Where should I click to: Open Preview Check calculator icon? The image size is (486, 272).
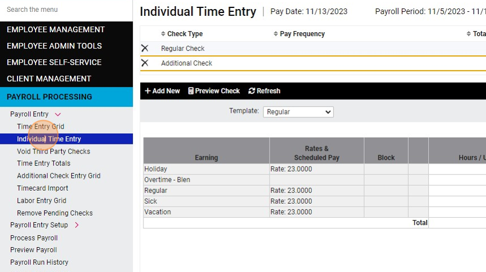point(190,91)
